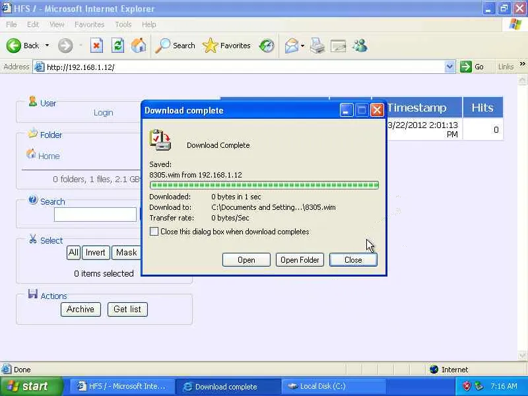Open the File menu
Screen dimensions: 528x396
[11, 24]
